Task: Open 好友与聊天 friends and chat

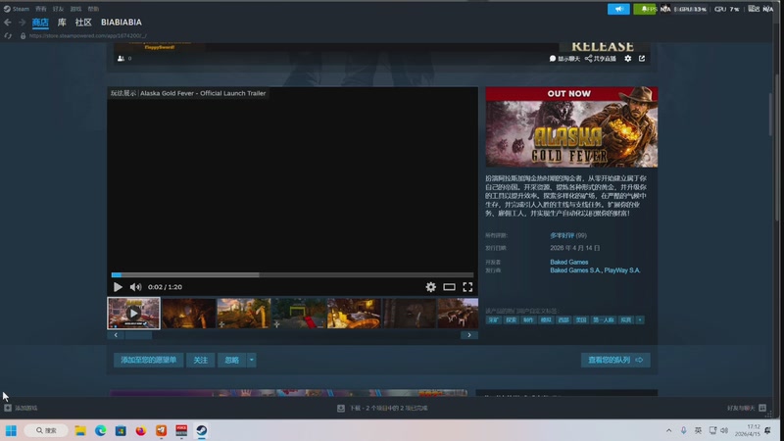Action: tap(746, 408)
